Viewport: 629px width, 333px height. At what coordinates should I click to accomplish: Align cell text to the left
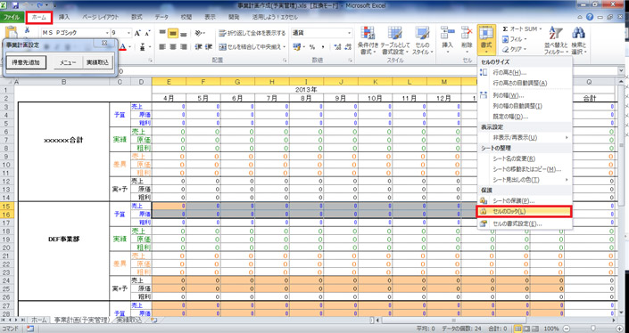coord(162,47)
